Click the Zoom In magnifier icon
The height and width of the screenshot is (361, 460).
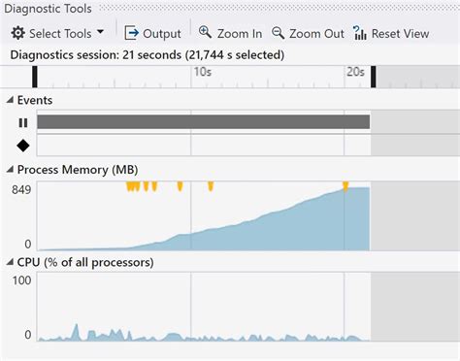click(205, 32)
